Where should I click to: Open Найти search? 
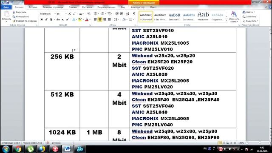pos(249,12)
